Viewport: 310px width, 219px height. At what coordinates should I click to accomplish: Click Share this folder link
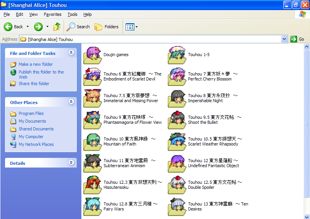click(34, 84)
